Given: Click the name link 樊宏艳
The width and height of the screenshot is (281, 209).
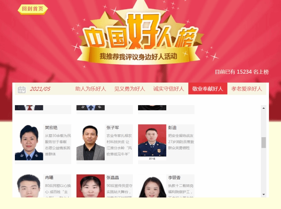Looking at the screenshot, I should coord(51,128).
